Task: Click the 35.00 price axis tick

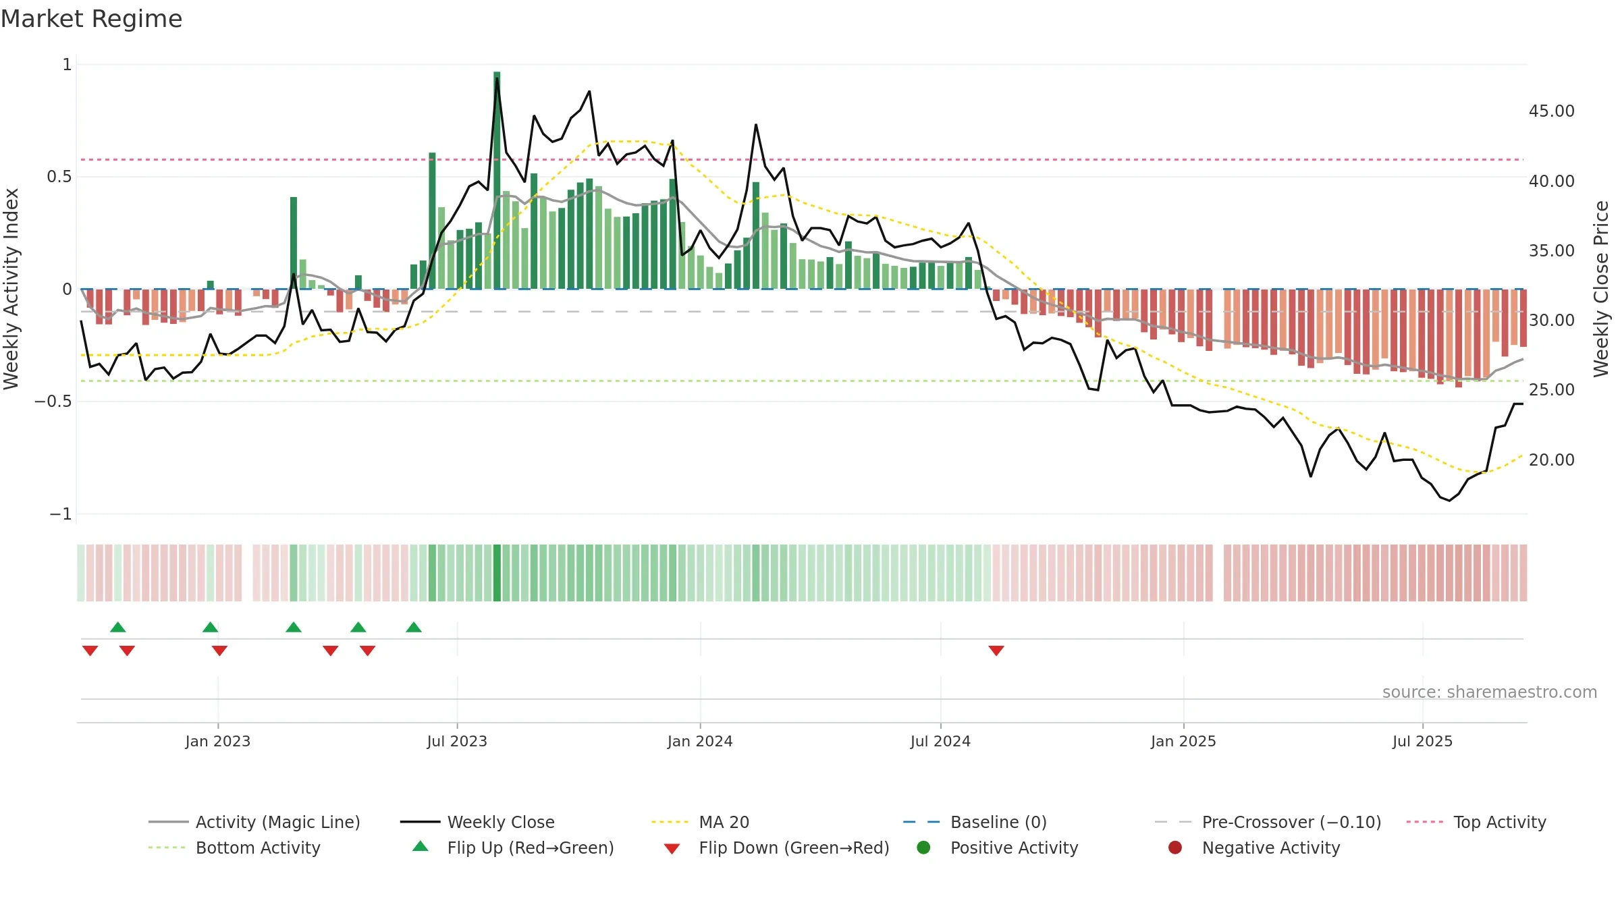Action: click(x=1551, y=250)
